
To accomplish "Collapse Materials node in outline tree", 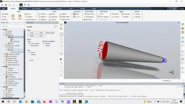I will [4, 35].
